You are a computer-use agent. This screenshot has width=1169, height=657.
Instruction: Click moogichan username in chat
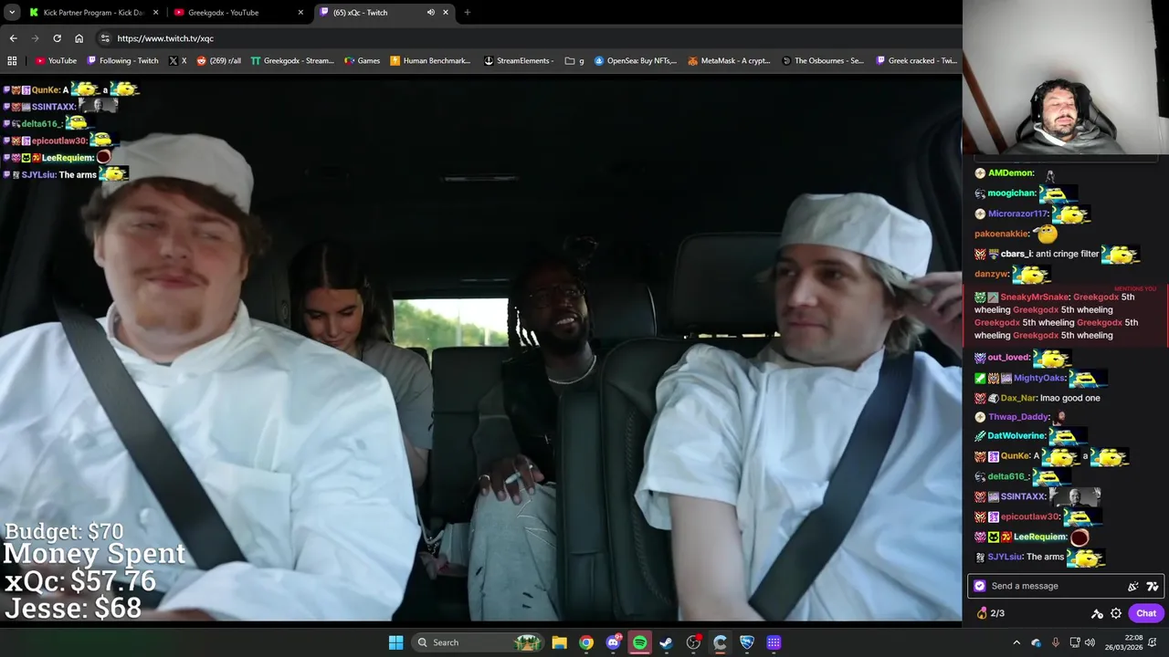(x=1012, y=193)
